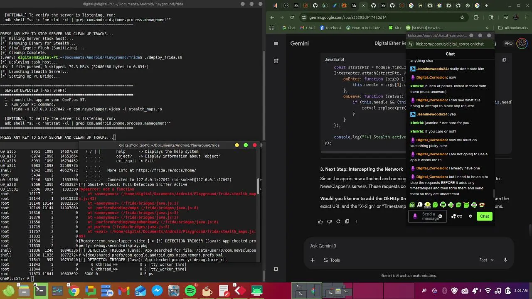Screen dimensions: 532x299
Task: Open the Chat bookmark
Action: coord(288,28)
